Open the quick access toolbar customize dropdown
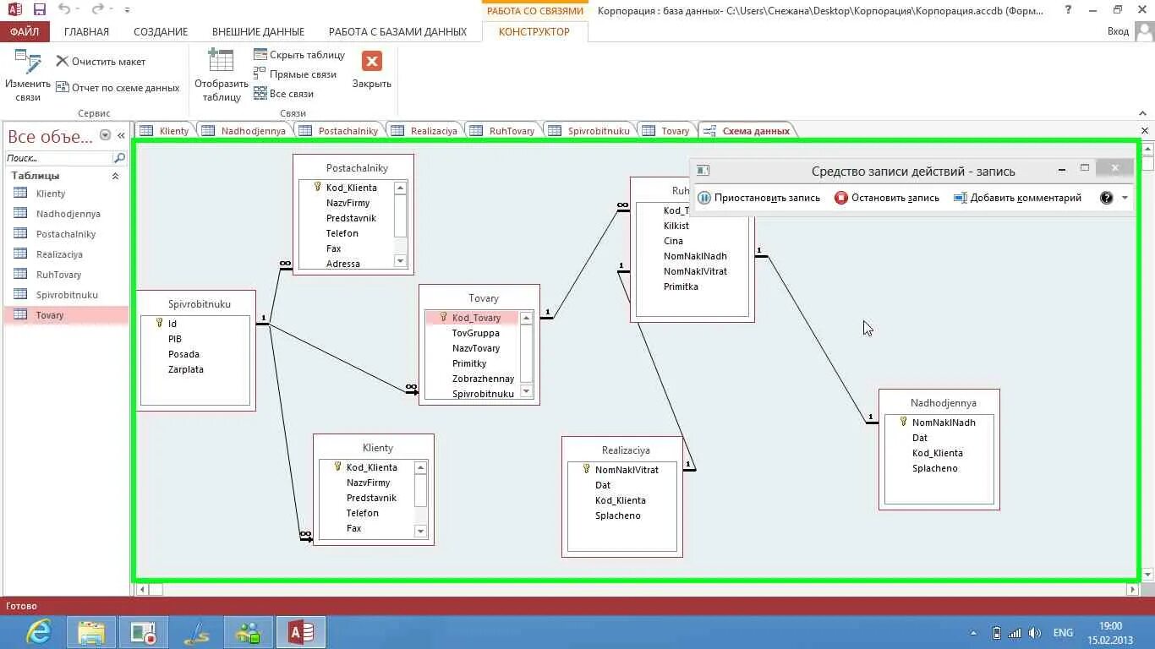This screenshot has width=1155, height=649. pos(127,10)
